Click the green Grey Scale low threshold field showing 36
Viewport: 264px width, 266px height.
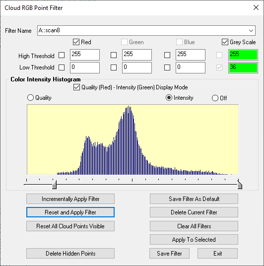click(x=243, y=67)
